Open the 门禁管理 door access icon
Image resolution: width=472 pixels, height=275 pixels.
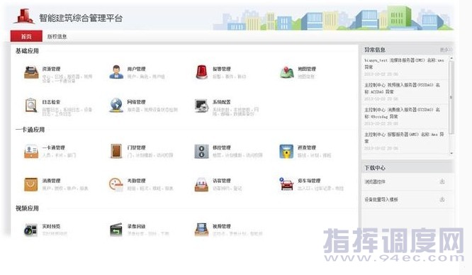116,151
